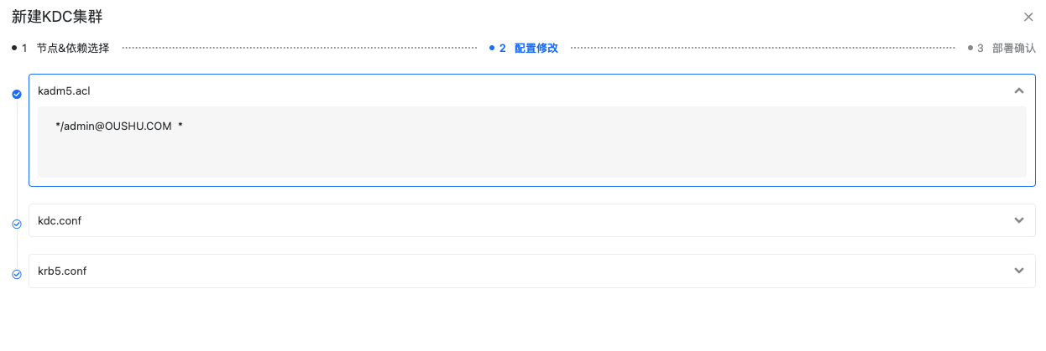Screen dimensions: 1046x351
Task: Click the krb5.conf header title
Action: click(62, 271)
